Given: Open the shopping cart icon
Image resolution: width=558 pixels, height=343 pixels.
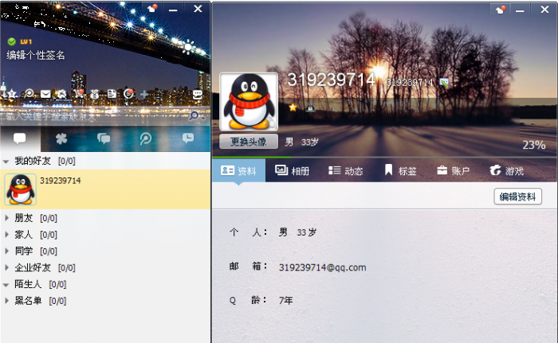Looking at the screenshot, I should click(79, 93).
